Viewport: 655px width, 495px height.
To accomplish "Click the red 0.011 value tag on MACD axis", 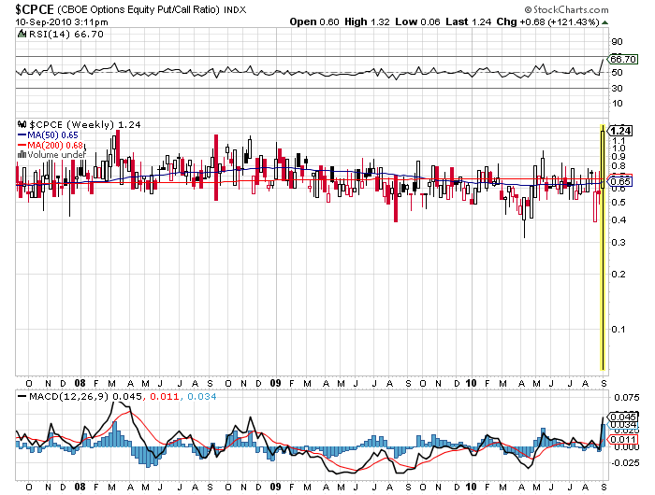I will (623, 439).
